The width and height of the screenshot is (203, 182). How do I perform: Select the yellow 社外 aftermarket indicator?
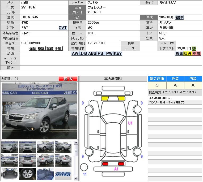(x=188, y=54)
